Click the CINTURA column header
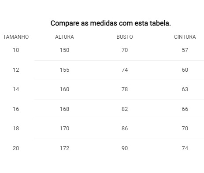This screenshot has width=204, height=173. tap(185, 37)
